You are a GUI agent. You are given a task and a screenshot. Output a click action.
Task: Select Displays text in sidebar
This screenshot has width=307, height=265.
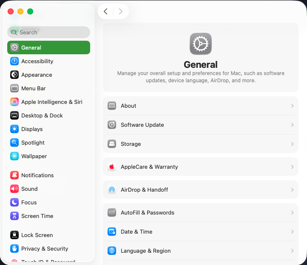pos(32,129)
